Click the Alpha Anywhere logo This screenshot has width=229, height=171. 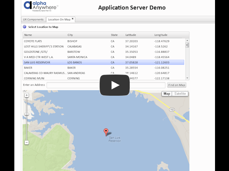coord(41,6)
